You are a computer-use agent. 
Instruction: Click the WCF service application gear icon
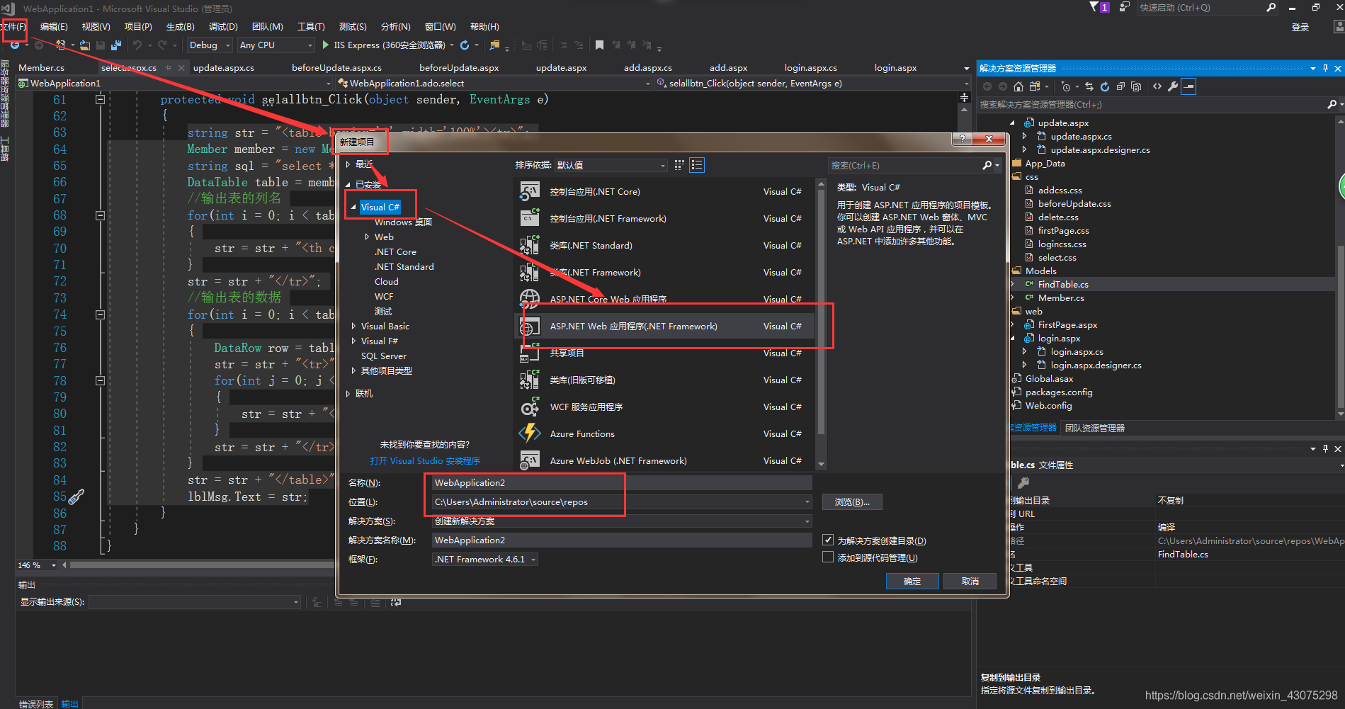[x=530, y=407]
